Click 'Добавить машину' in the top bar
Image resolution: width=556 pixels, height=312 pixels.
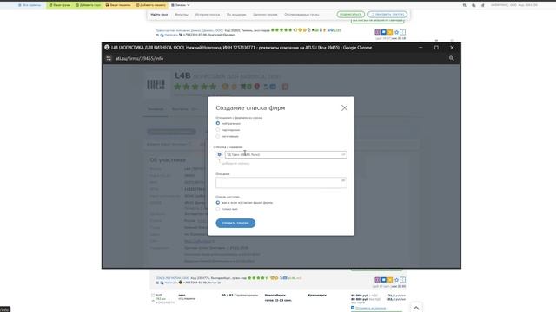150,5
